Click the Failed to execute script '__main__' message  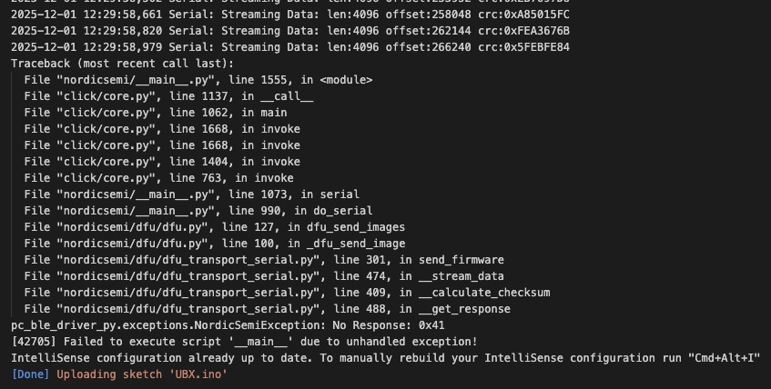(244, 342)
